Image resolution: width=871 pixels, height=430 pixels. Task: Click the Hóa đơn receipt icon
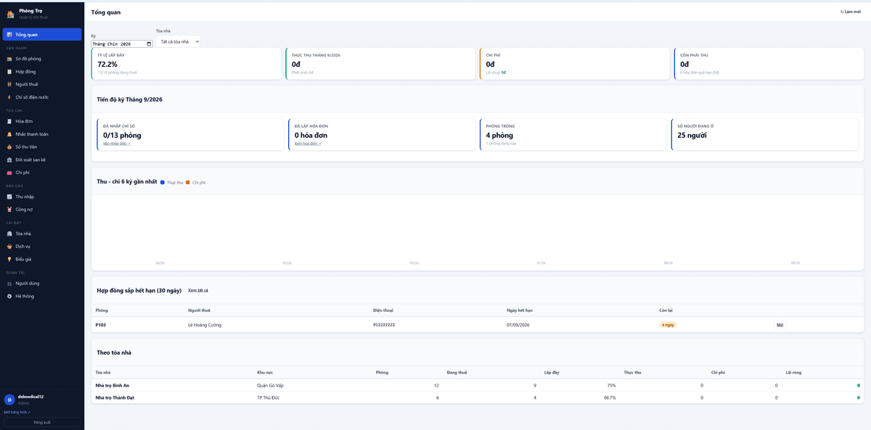point(9,121)
